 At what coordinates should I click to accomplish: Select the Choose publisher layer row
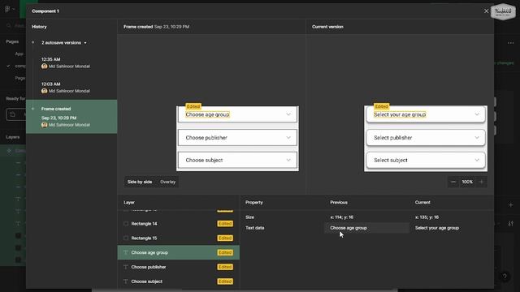pyautogui.click(x=179, y=267)
